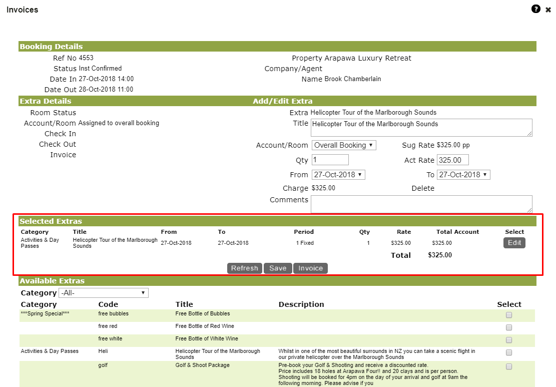The image size is (556, 387).
Task: Click the Sug Rate '$325.00 pp' value
Action: coord(453,145)
